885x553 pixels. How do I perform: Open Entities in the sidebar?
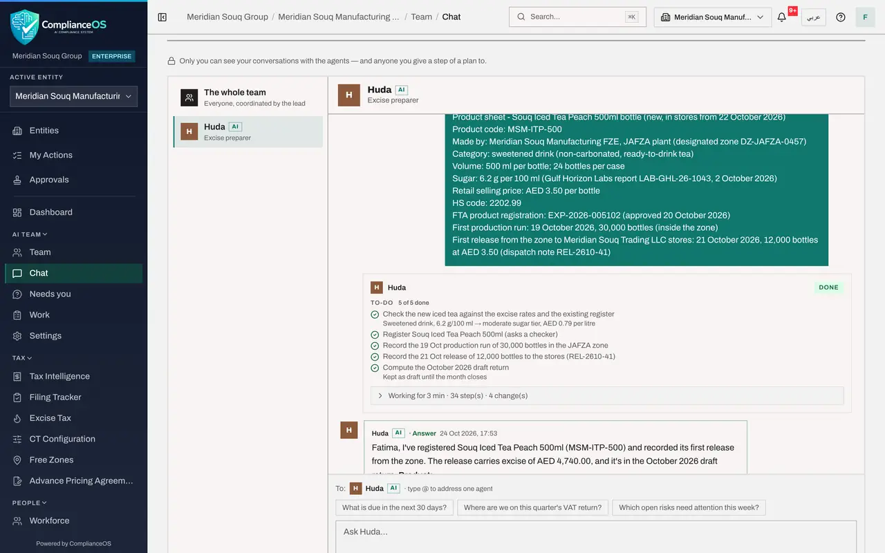pos(73,131)
